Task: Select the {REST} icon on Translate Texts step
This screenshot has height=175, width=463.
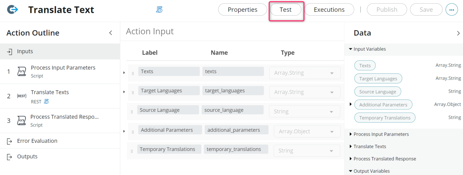Action: [21, 96]
